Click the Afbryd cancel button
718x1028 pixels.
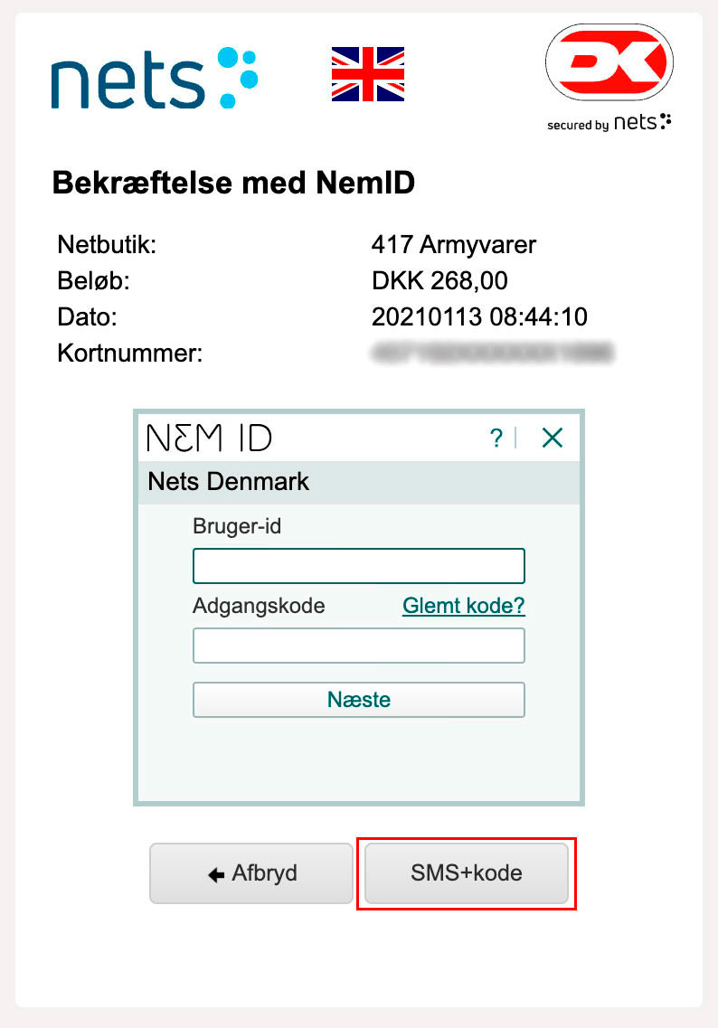[x=251, y=873]
